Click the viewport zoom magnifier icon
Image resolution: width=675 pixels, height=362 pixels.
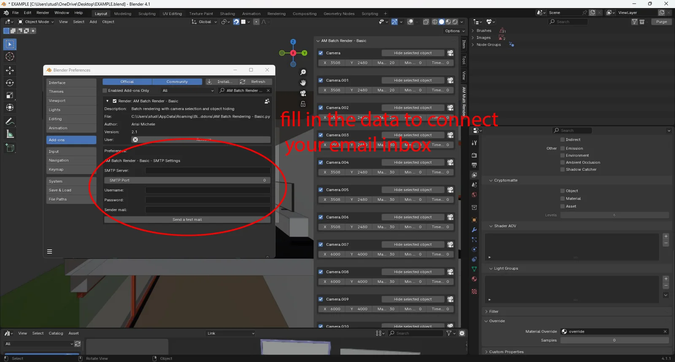[x=303, y=72]
